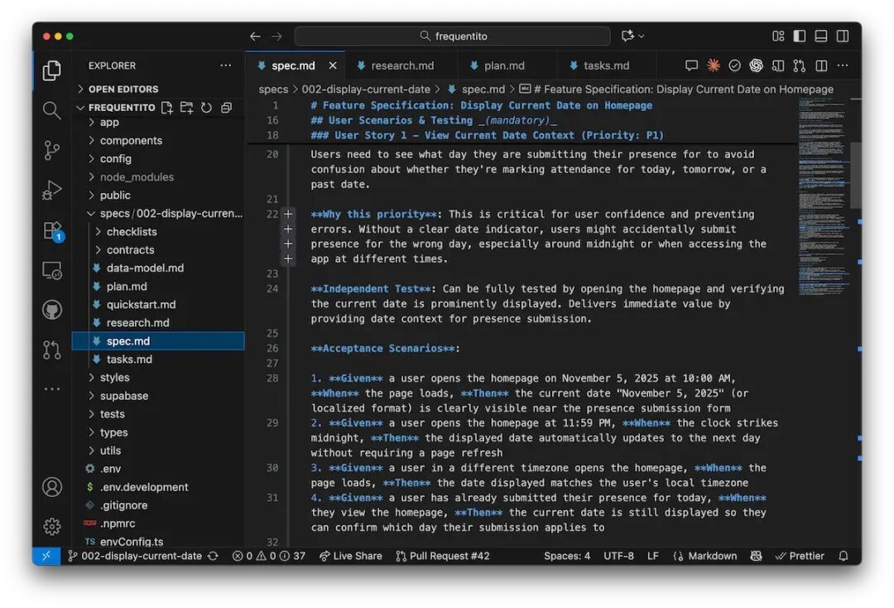Click New Folder icon in FREQUENTITO header
The height and width of the screenshot is (608, 894).
click(186, 107)
